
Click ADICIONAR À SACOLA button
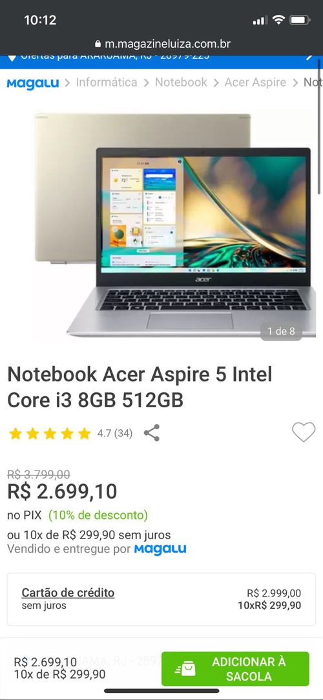pos(235,669)
